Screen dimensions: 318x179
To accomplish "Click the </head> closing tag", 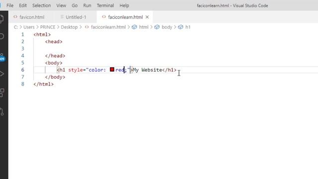I will [x=55, y=56].
